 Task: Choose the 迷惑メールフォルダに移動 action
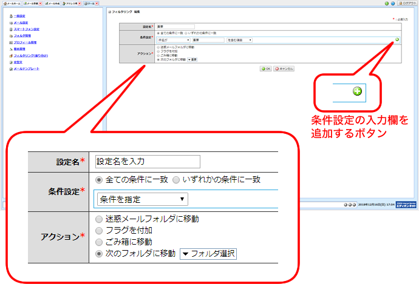157,47
